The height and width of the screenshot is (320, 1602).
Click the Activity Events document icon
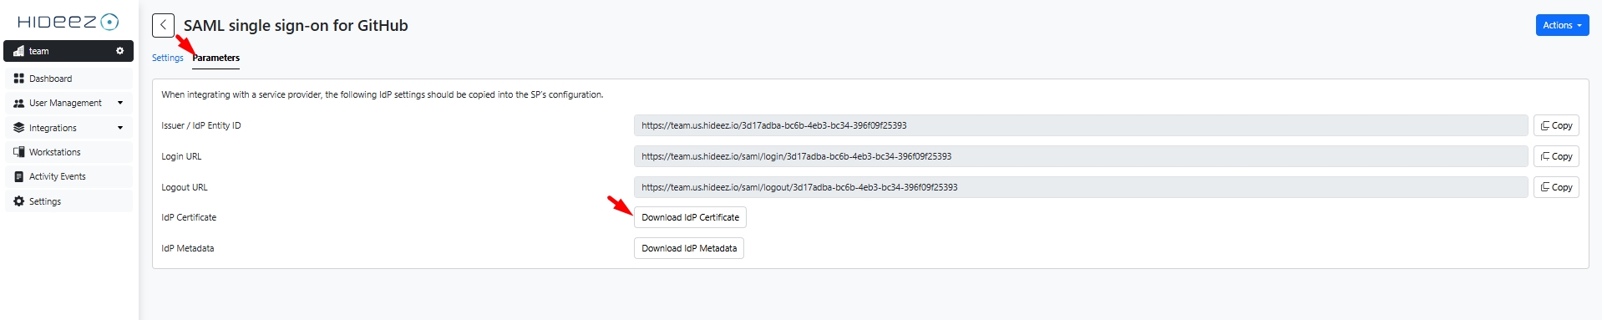click(18, 176)
